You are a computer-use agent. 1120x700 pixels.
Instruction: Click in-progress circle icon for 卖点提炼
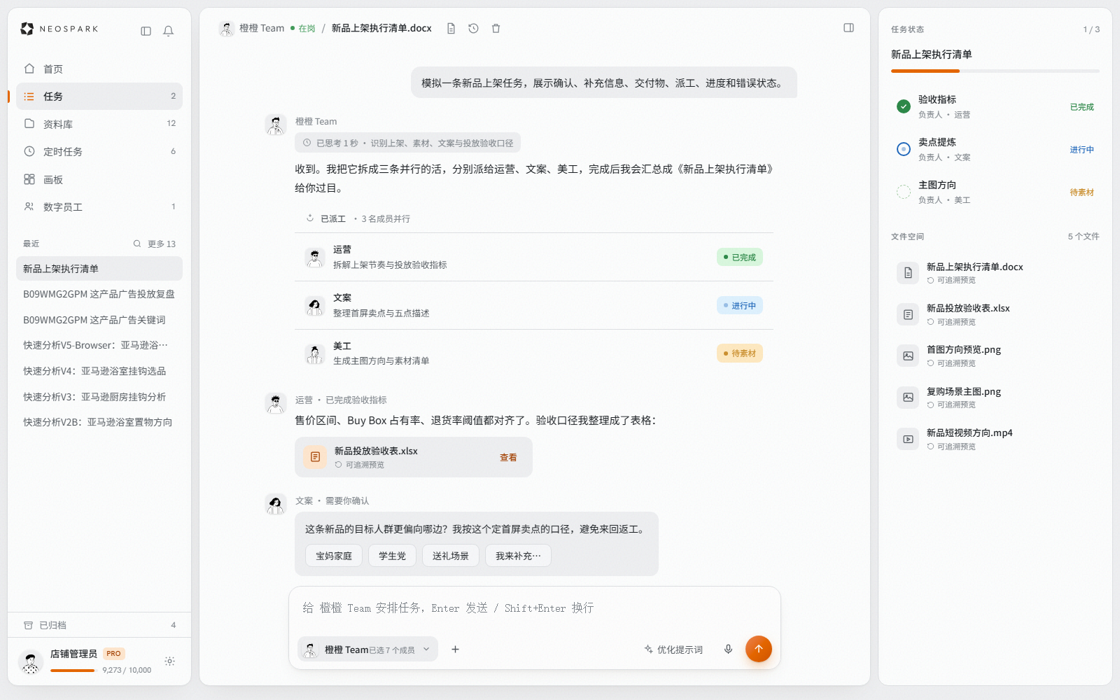click(904, 149)
